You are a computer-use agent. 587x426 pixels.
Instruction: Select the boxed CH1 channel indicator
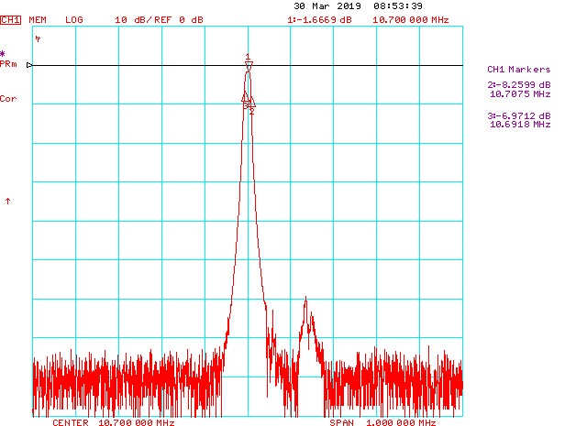point(10,19)
